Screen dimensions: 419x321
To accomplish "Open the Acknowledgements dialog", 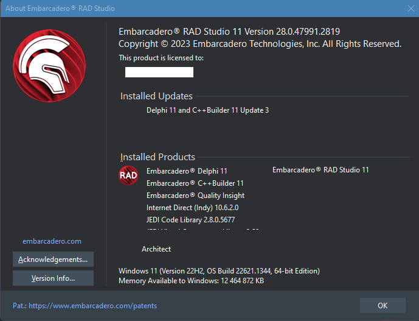I will point(53,259).
